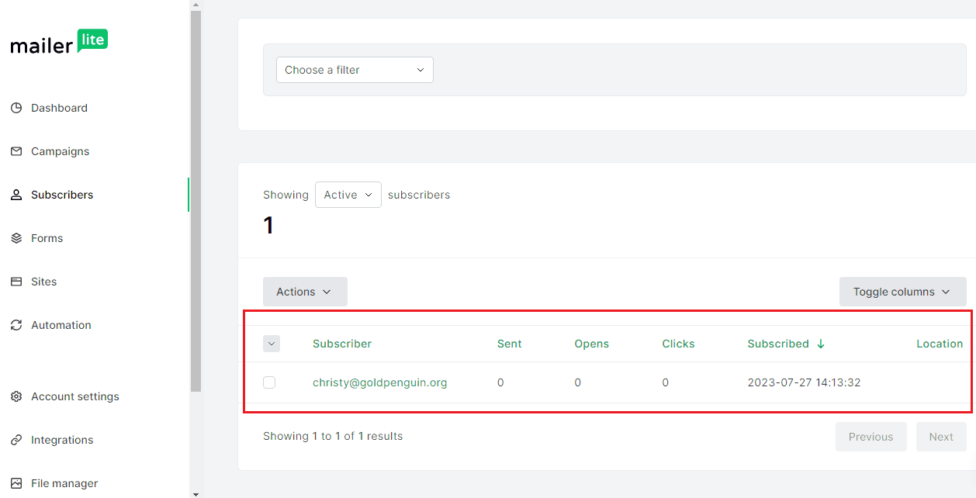The height and width of the screenshot is (498, 976).
Task: Click the File manager image icon
Action: 16,483
